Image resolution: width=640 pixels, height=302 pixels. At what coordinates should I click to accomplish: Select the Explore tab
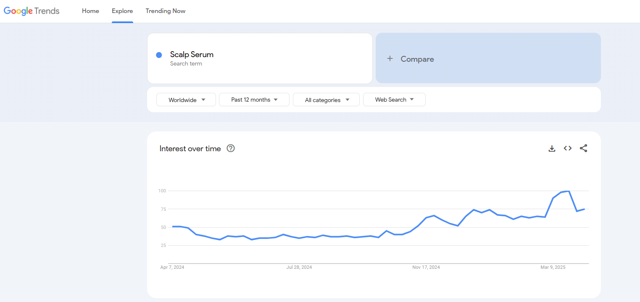coord(122,11)
